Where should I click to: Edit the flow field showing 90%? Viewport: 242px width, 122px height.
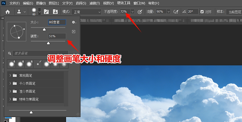[x=161, y=11]
